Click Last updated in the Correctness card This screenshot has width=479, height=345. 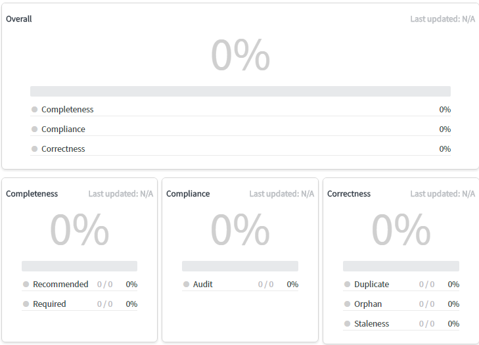tap(442, 194)
